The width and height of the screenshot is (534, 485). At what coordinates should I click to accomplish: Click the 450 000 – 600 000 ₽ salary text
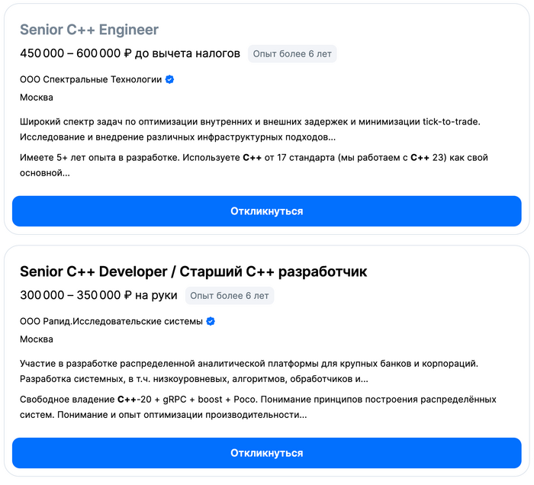tap(76, 53)
